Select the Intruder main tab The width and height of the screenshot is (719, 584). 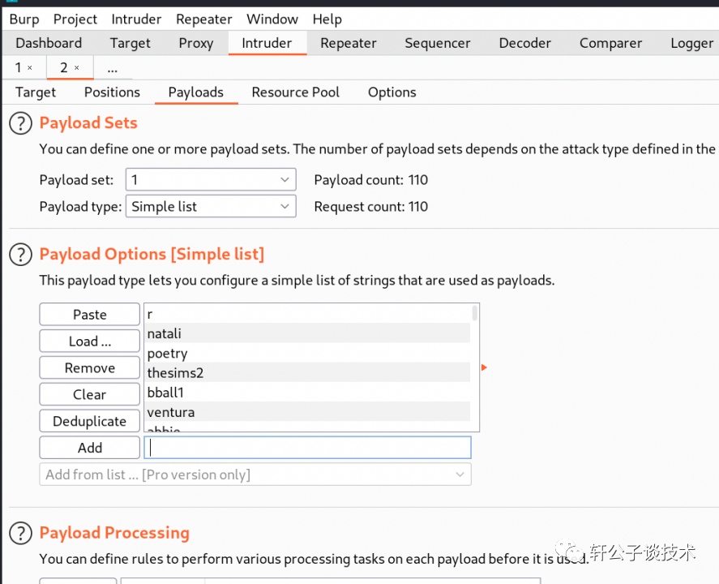pyautogui.click(x=267, y=43)
